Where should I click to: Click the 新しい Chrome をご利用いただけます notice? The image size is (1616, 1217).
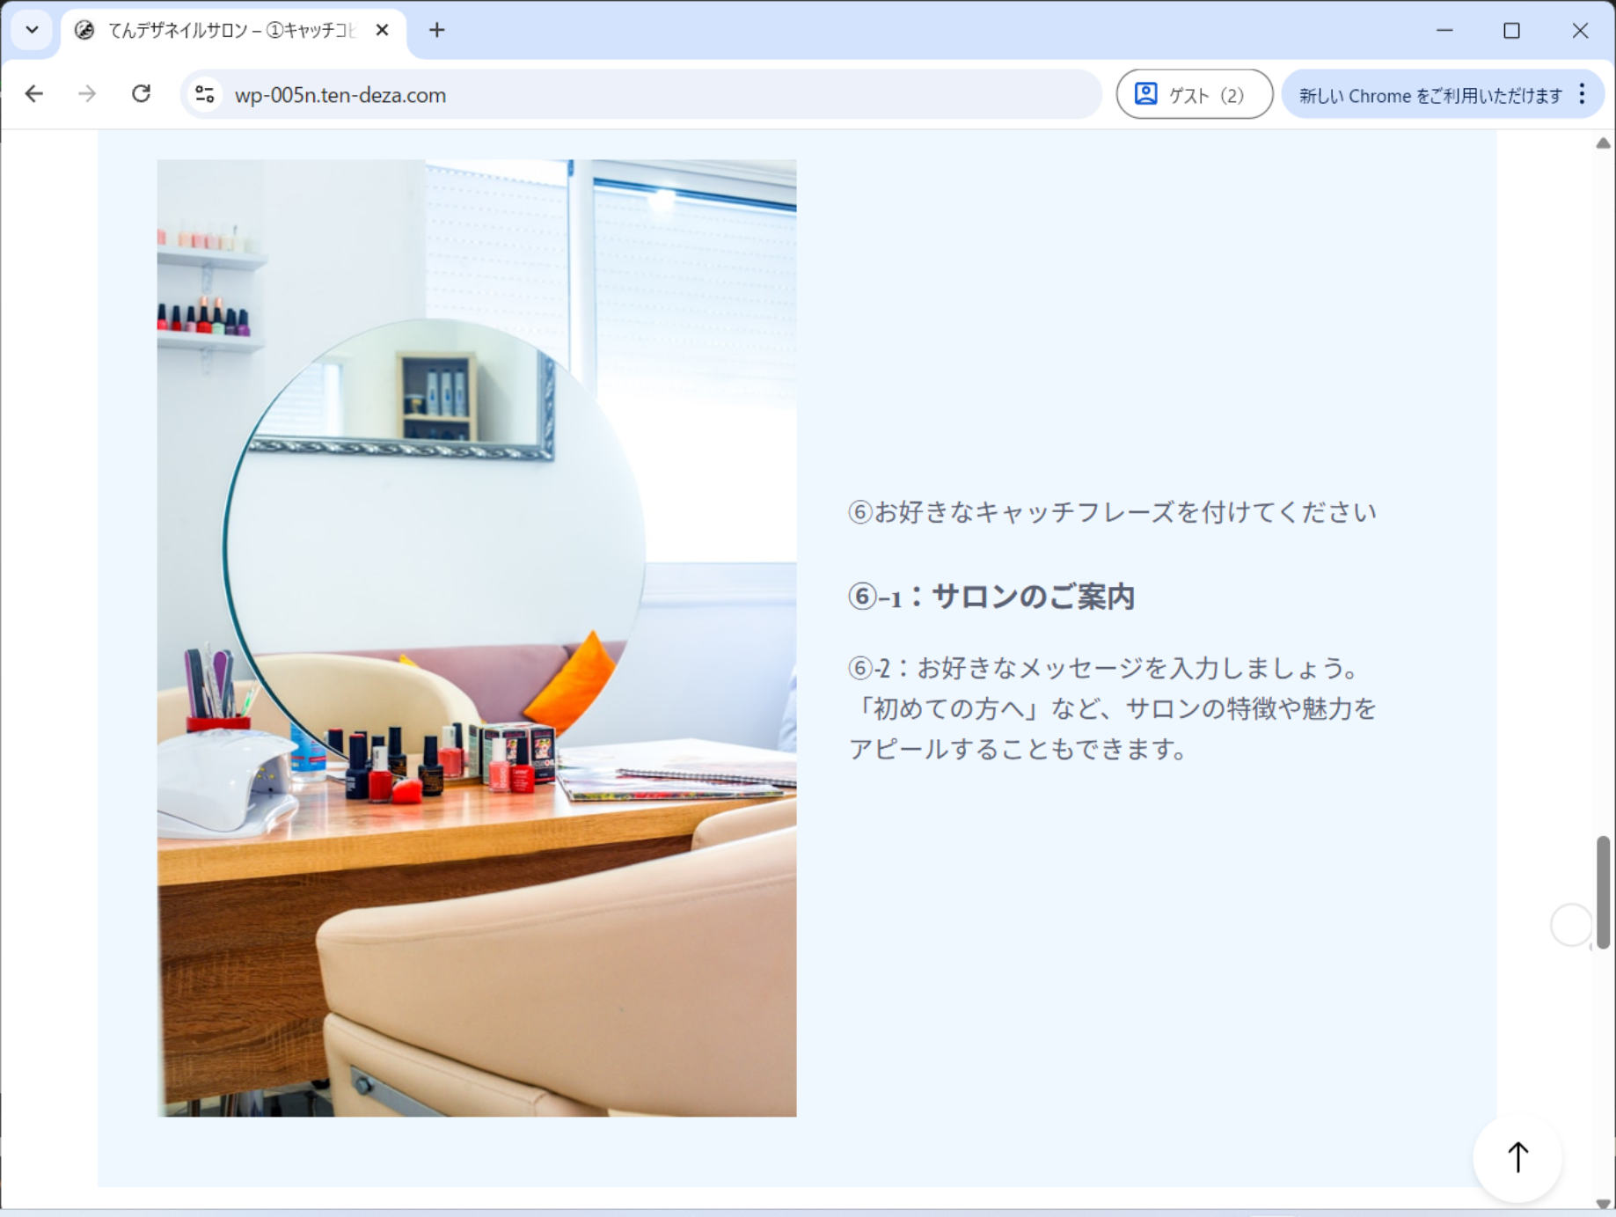tap(1430, 95)
